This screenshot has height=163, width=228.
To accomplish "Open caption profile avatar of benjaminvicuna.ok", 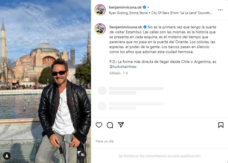I will tap(100, 29).
